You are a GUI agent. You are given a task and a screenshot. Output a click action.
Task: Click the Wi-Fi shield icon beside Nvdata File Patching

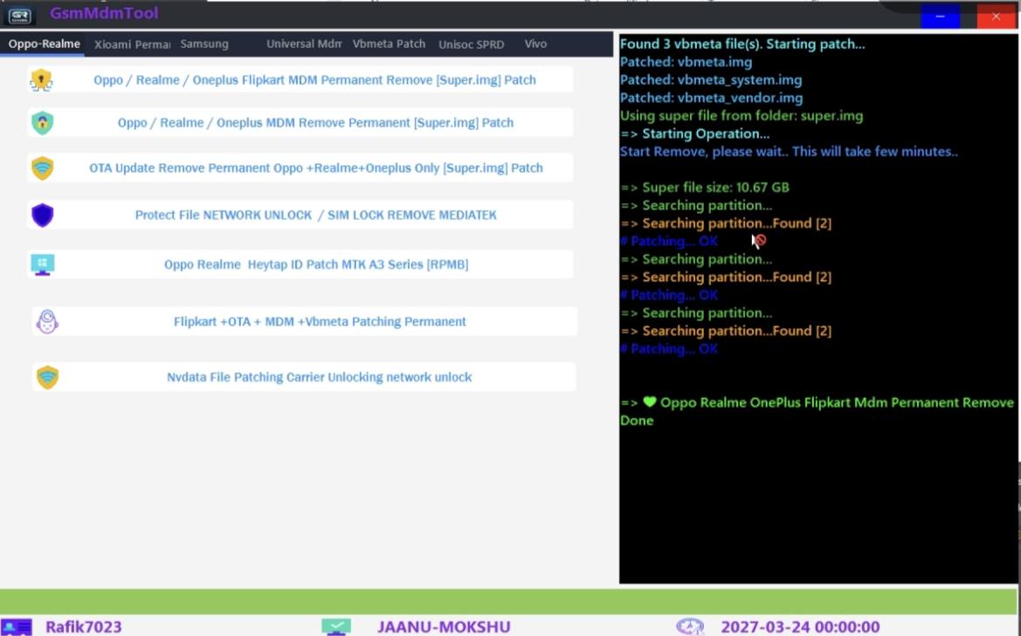pyautogui.click(x=47, y=377)
